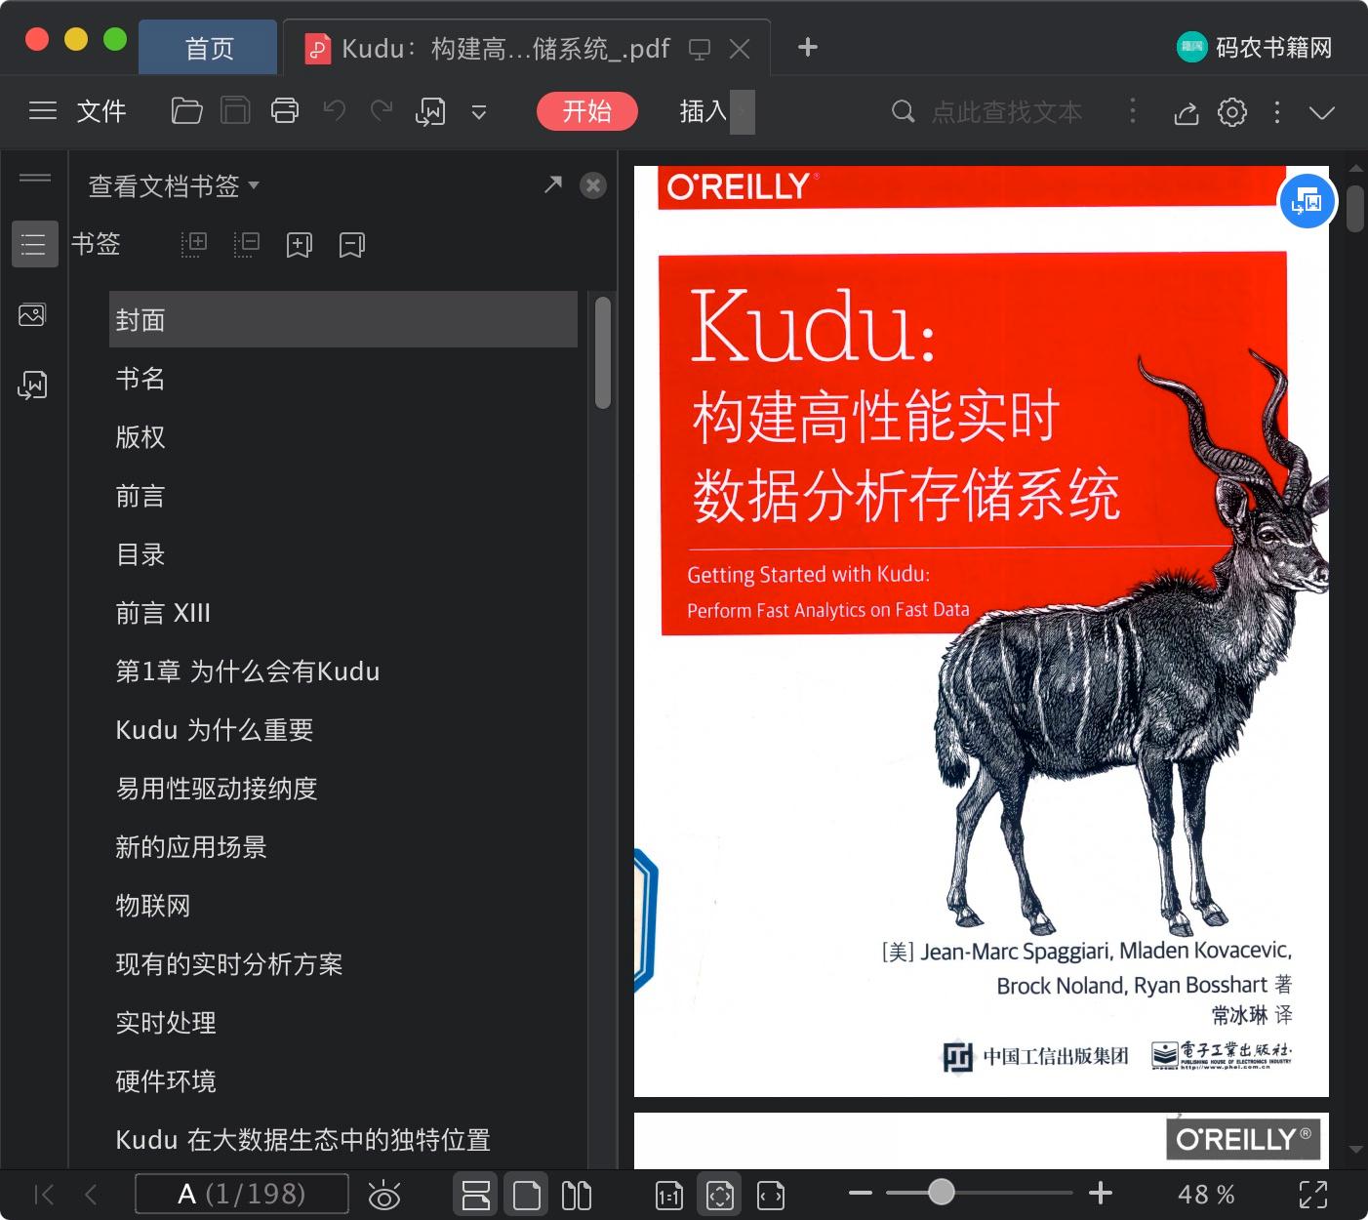Click the presentation display icon on tab
Image resolution: width=1368 pixels, height=1220 pixels.
(699, 49)
